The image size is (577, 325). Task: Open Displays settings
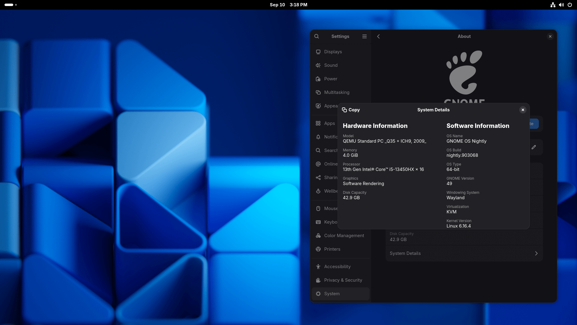coord(333,52)
